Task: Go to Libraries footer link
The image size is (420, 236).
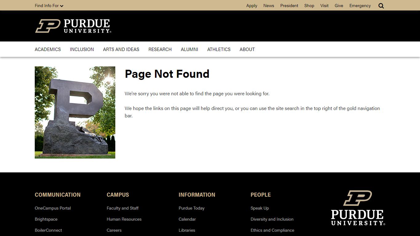Action: (187, 230)
